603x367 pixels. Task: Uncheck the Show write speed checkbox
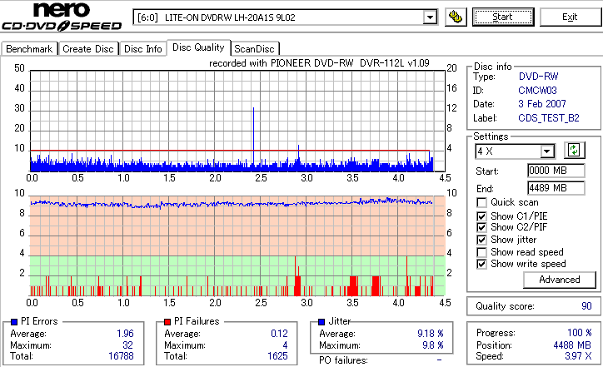click(x=481, y=264)
